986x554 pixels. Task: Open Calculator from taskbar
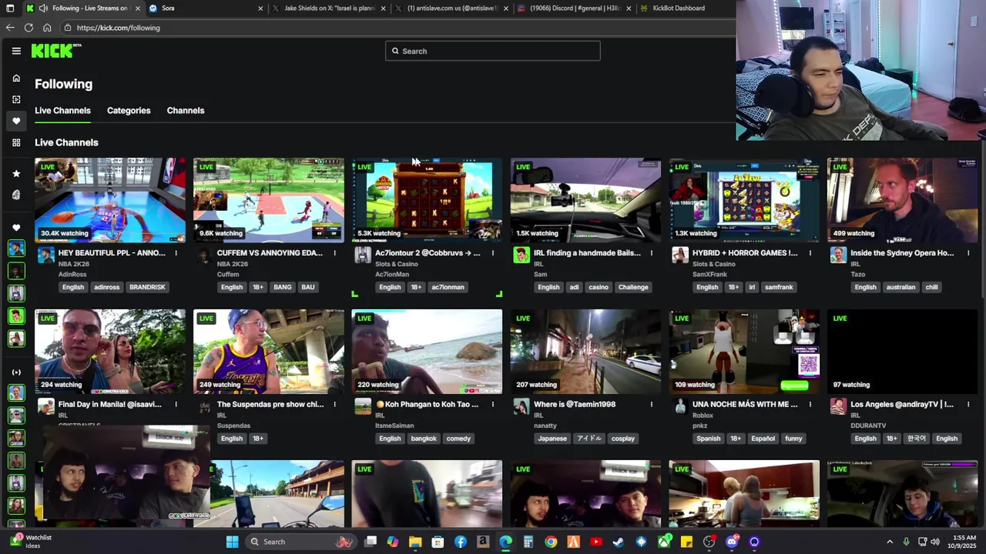pyautogui.click(x=528, y=542)
